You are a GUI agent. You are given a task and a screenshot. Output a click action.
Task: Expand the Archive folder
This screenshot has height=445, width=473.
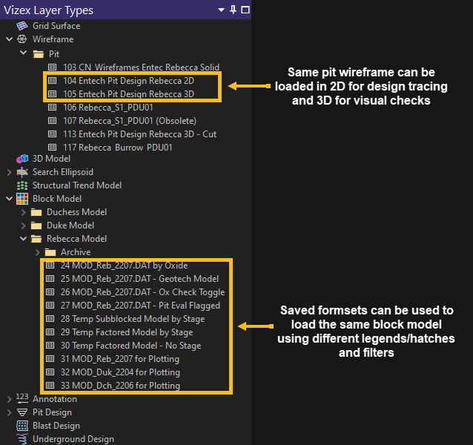[x=37, y=252]
